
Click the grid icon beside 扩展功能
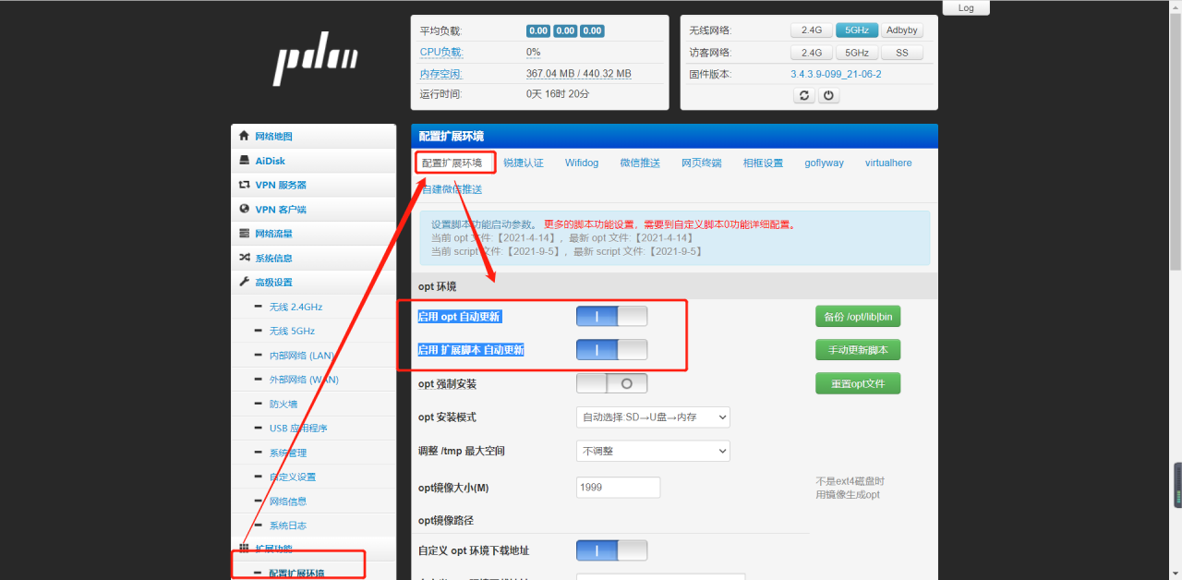tap(245, 549)
